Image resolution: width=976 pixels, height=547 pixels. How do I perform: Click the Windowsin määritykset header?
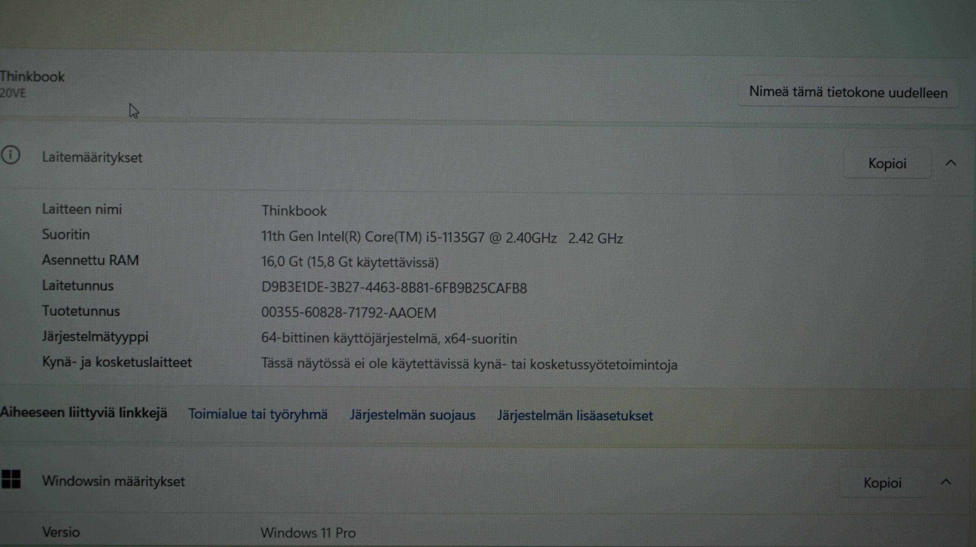click(113, 482)
